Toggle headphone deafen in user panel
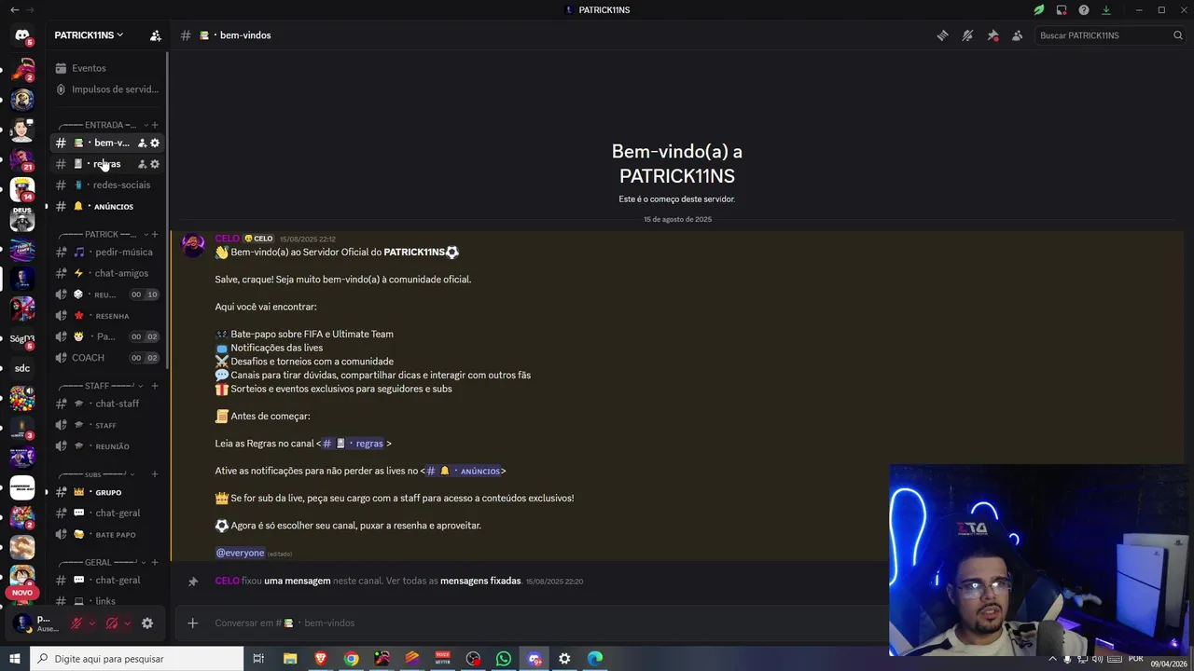 (112, 623)
